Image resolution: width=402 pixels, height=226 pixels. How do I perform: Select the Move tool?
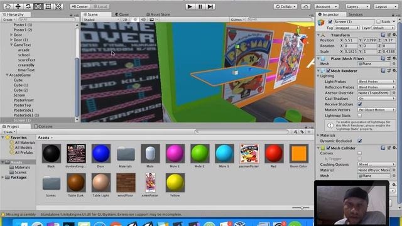click(x=18, y=6)
